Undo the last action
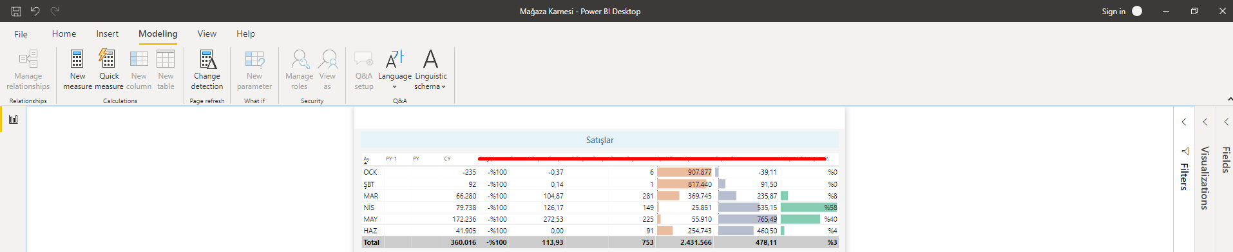 click(x=35, y=11)
